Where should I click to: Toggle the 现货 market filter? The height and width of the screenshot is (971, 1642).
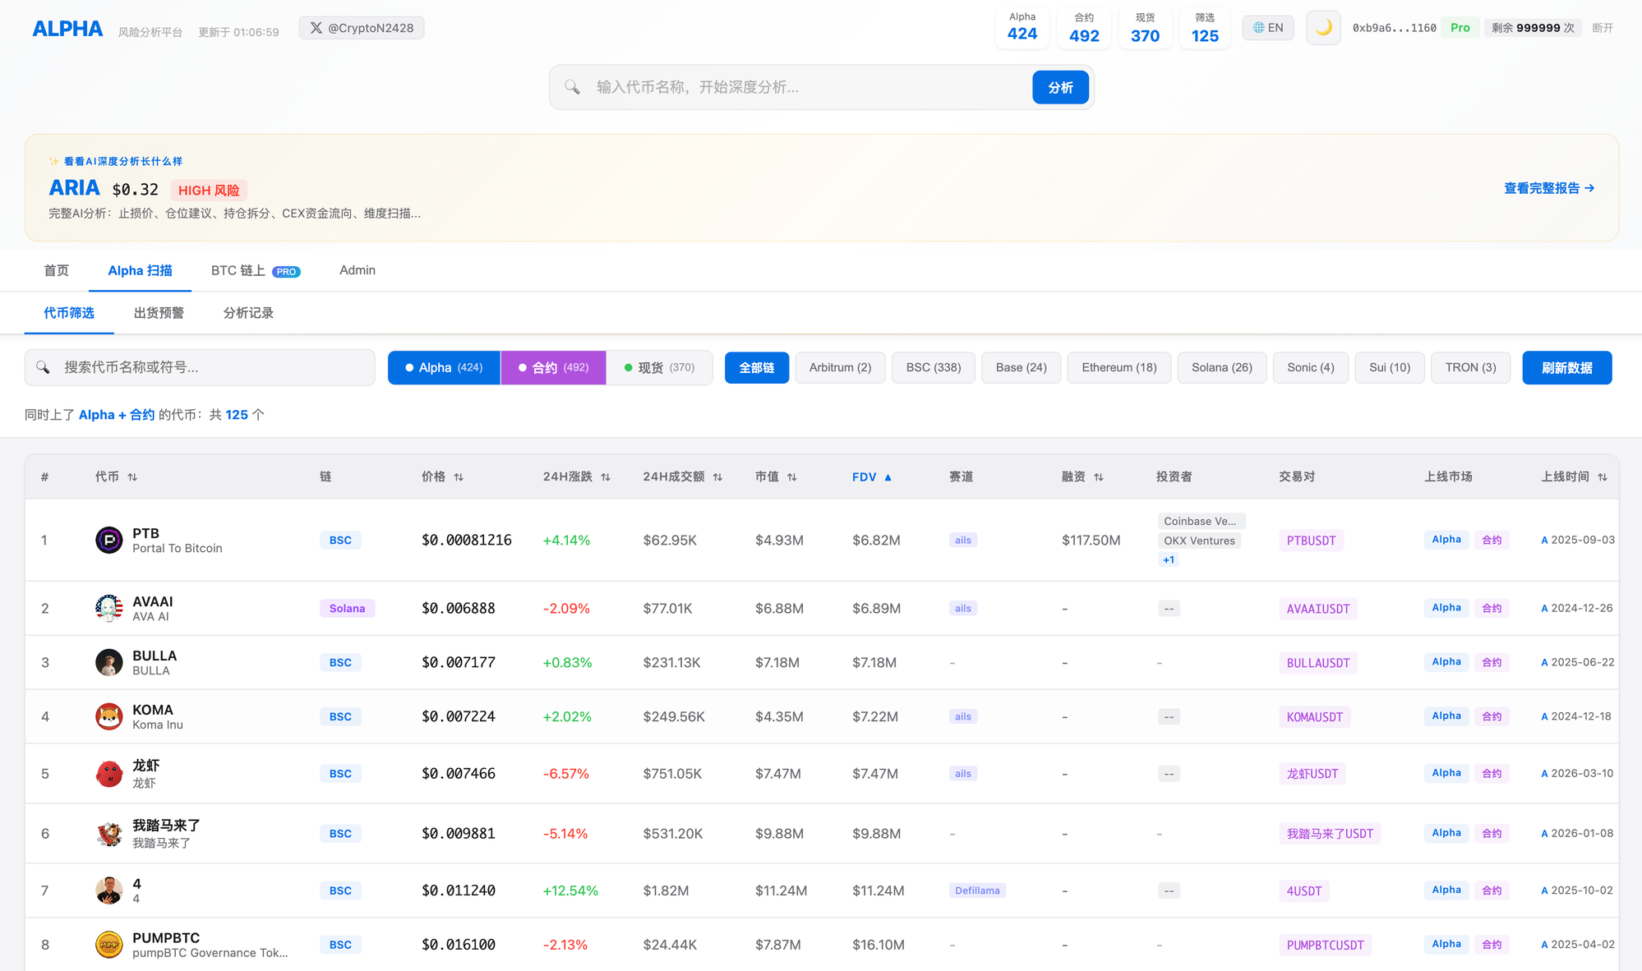(x=659, y=367)
